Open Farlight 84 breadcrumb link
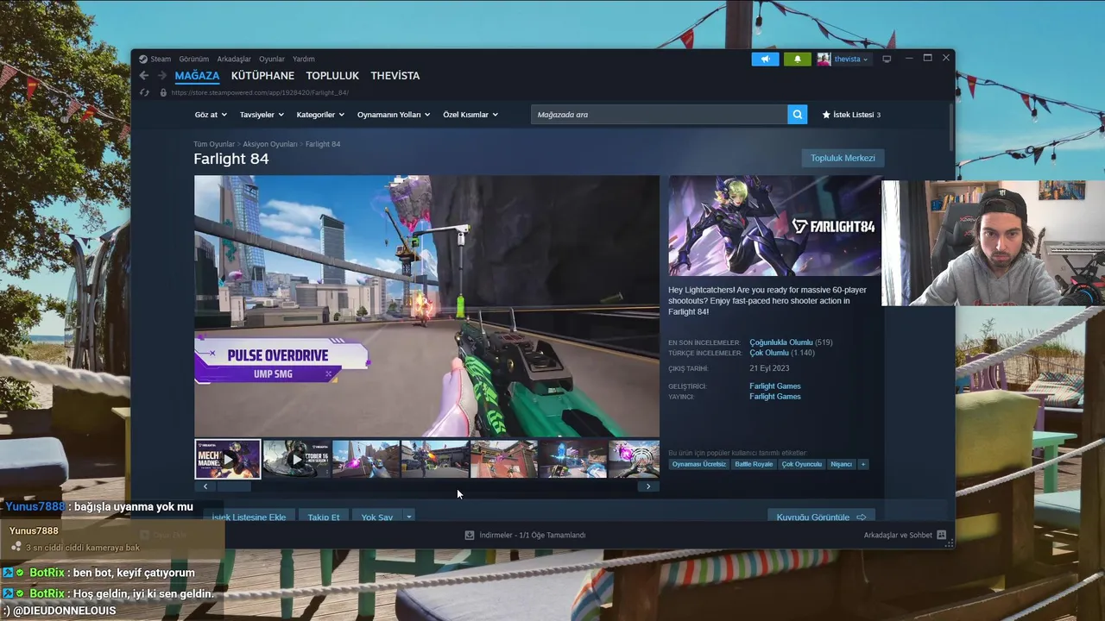The image size is (1105, 621). tap(323, 144)
